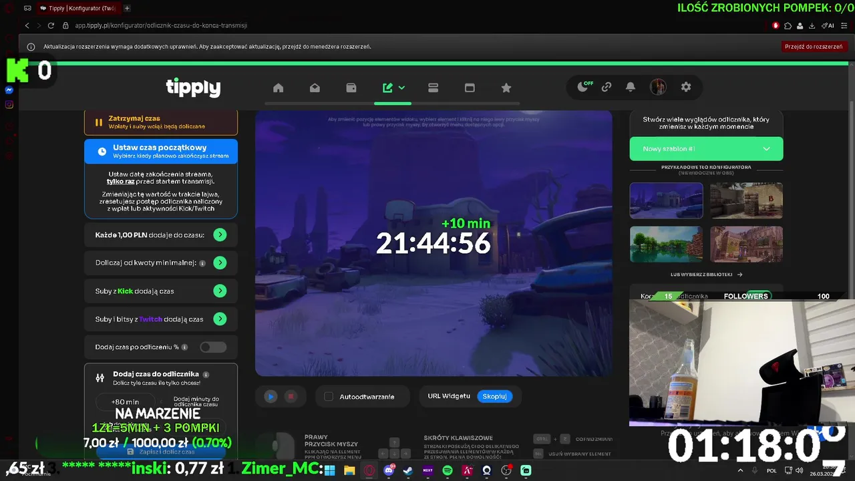This screenshot has width=855, height=481.
Task: Toggle dark mode moon OFF switch
Action: (x=584, y=87)
